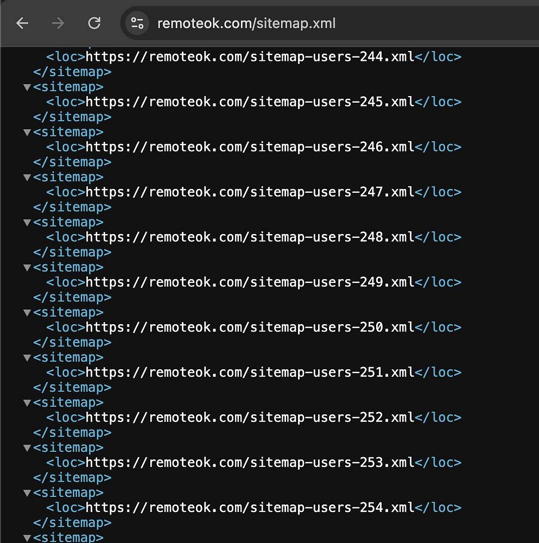Collapse the sitemap node containing sitemap-users-254.xml
The image size is (539, 543).
(27, 493)
